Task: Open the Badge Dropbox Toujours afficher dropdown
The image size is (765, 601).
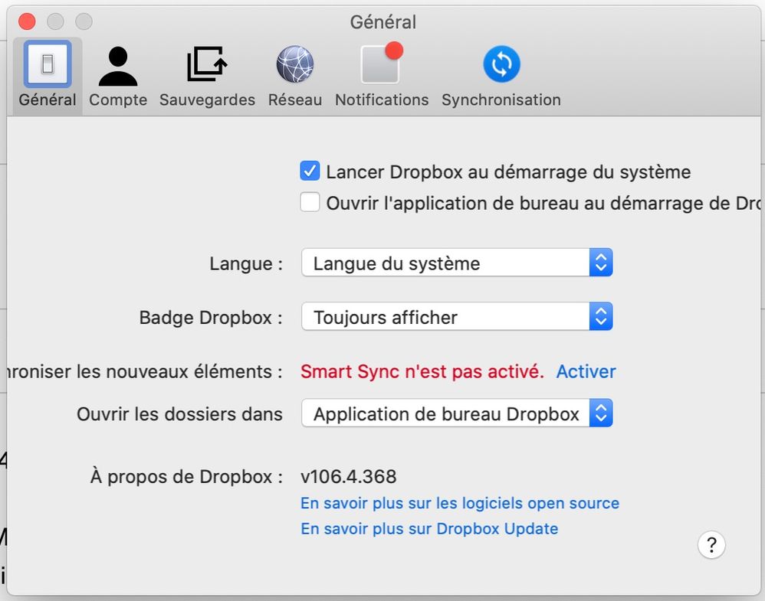Action: [457, 317]
